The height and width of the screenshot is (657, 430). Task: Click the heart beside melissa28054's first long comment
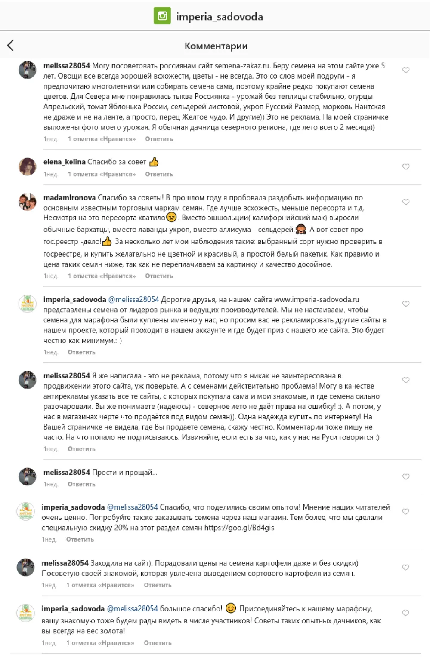[405, 69]
